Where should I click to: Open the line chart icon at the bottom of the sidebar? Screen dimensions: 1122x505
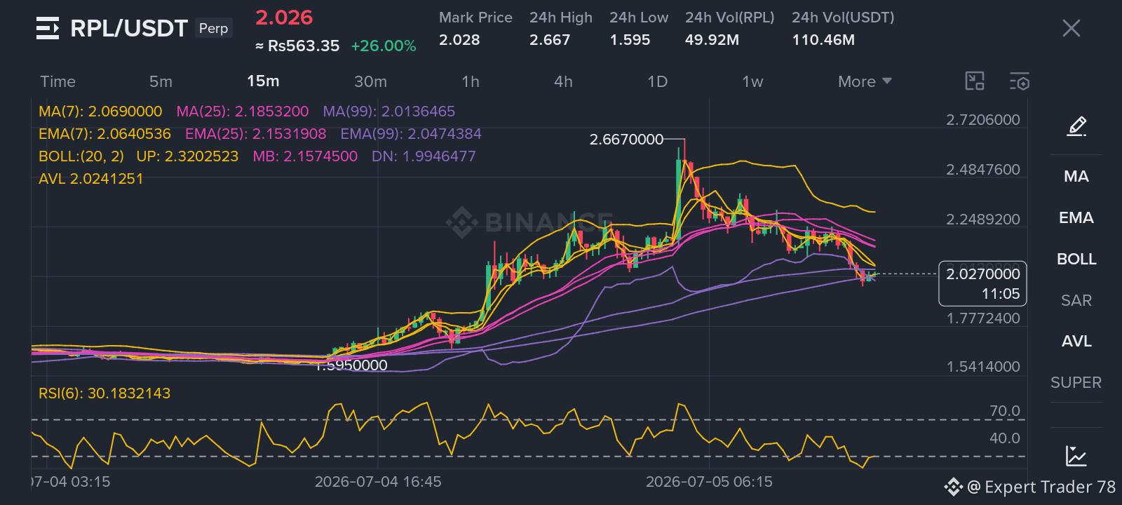pos(1076,456)
